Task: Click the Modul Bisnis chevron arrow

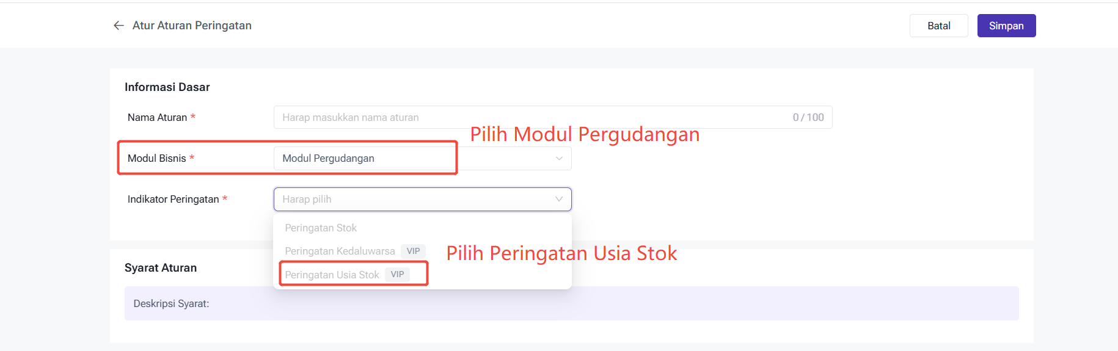Action: click(559, 159)
